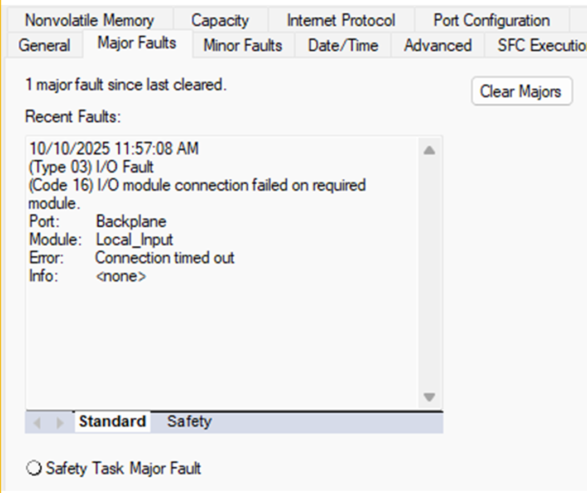Open the Port Configuration tab

tap(491, 20)
